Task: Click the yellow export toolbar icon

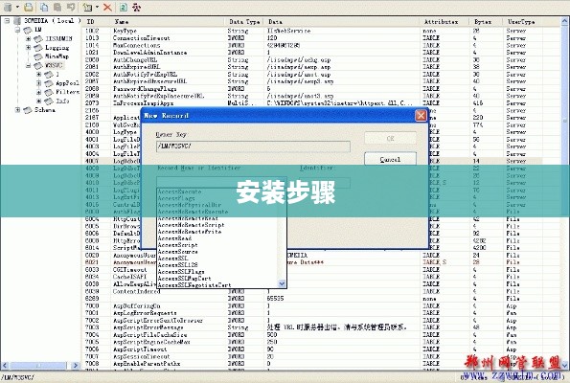Action: 29,7
